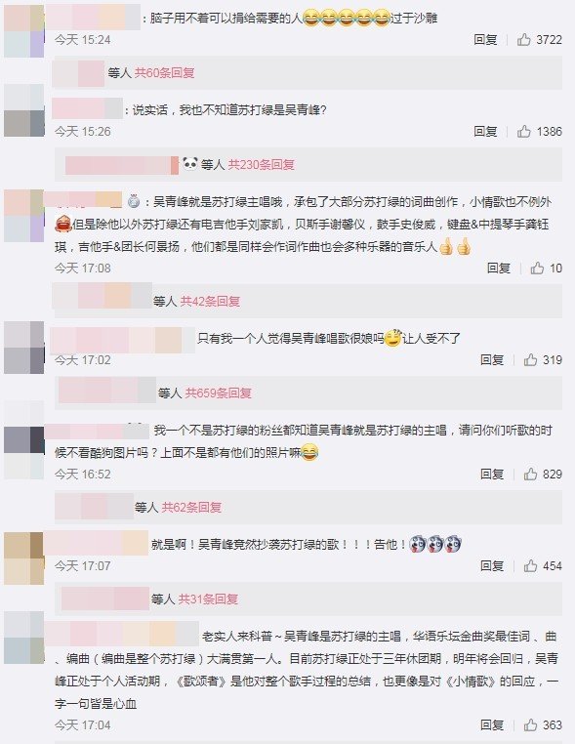Screen dimensions: 575x744
Task: Like the comment with 3722 likes
Action: (x=524, y=39)
